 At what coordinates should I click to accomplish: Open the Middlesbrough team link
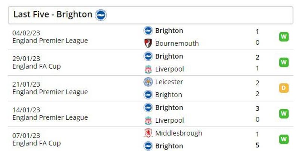(179, 133)
